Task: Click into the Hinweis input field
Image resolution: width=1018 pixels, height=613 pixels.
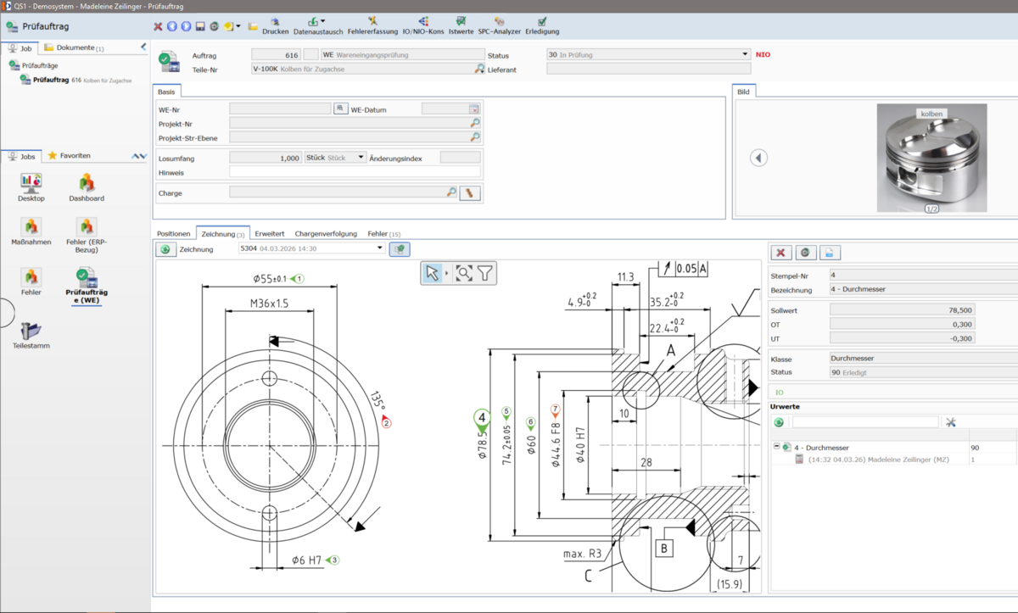Action: point(355,172)
